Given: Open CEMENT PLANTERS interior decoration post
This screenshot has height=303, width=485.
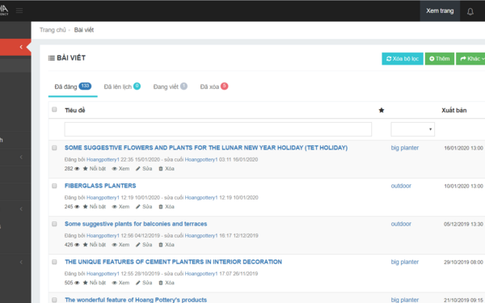Looking at the screenshot, I should click(x=173, y=262).
